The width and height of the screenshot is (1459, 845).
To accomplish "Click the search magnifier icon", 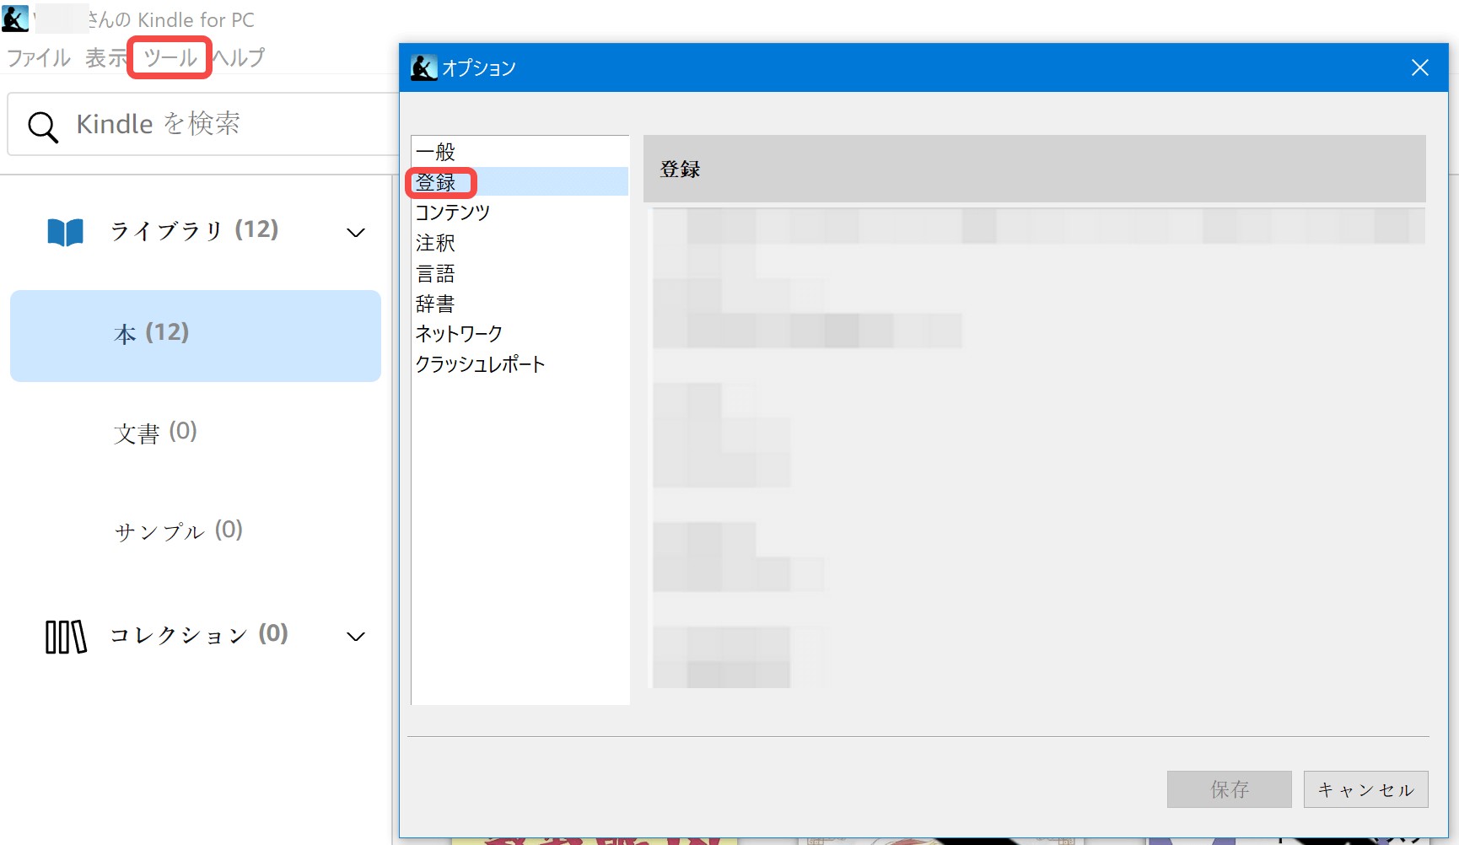I will coord(43,126).
